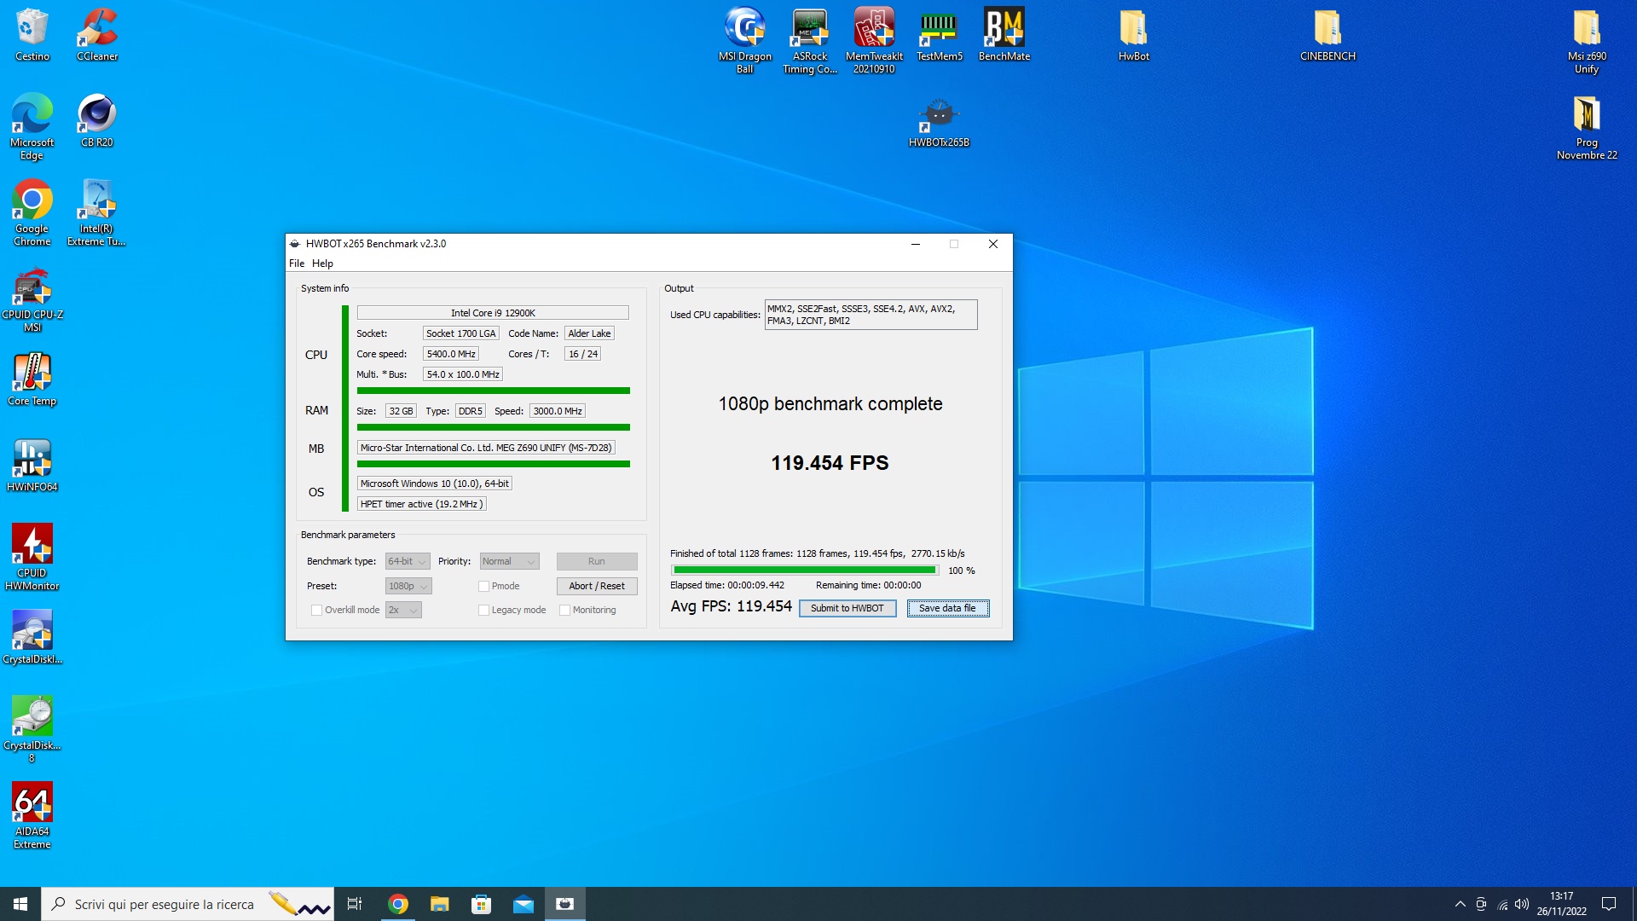Click HWBOT x265 taskbar button
Viewport: 1637px width, 921px height.
tap(564, 904)
